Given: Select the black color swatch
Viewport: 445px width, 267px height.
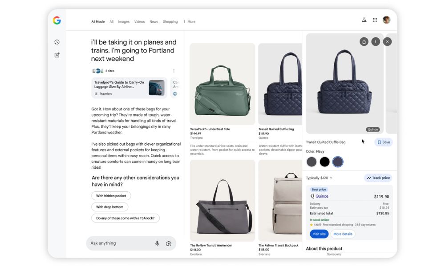Looking at the screenshot, I should 325,162.
